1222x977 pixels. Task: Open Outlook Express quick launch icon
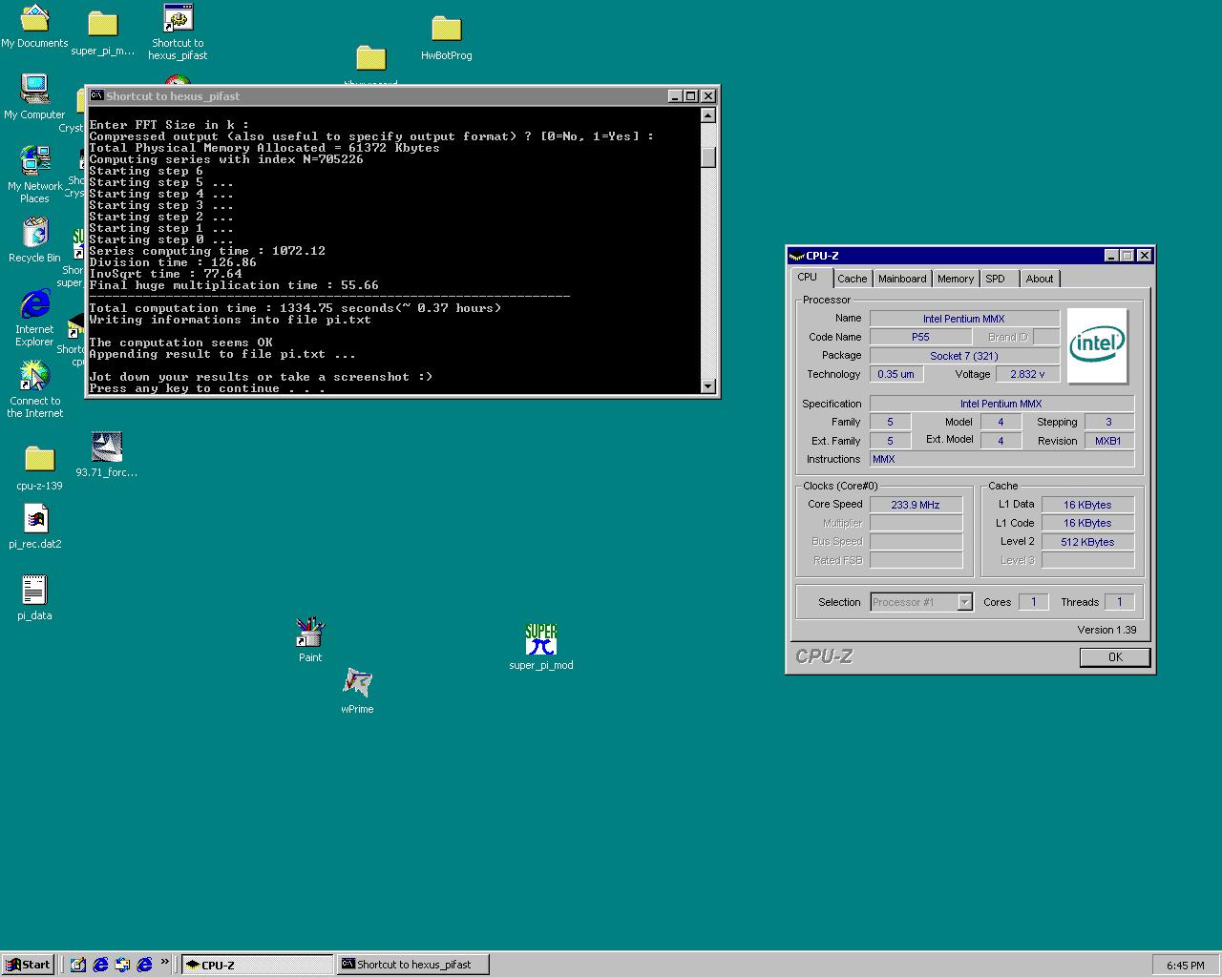[x=122, y=965]
